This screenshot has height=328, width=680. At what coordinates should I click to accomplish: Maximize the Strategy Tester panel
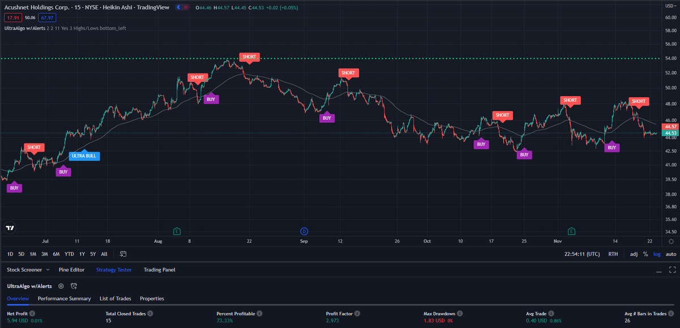click(672, 270)
